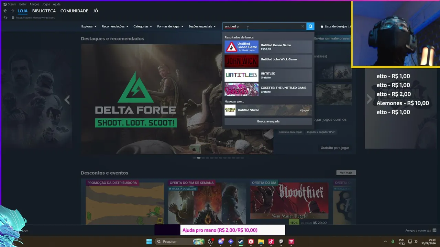
Task: Click the Jogador x Jogador (PvP) tag
Action: point(321,132)
